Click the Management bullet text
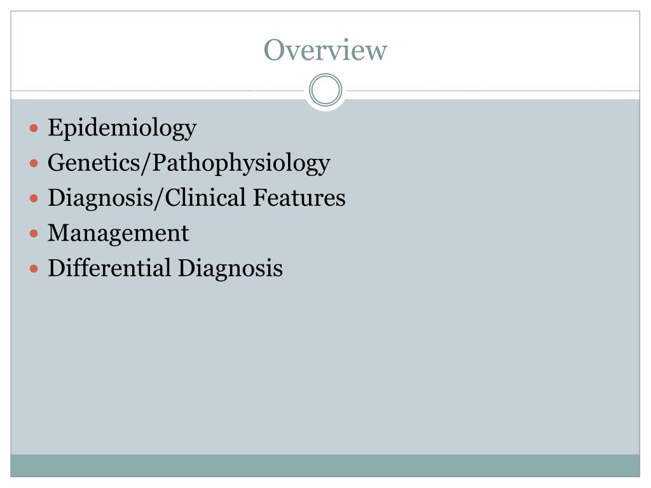This screenshot has height=488, width=651. click(x=118, y=233)
